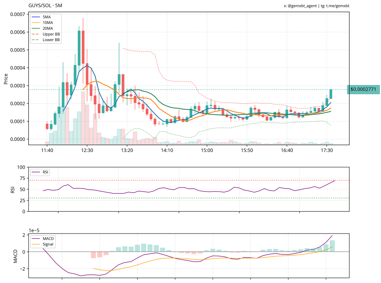Select the green 20MA line marker
This screenshot has width=381, height=283.
[x=36, y=28]
